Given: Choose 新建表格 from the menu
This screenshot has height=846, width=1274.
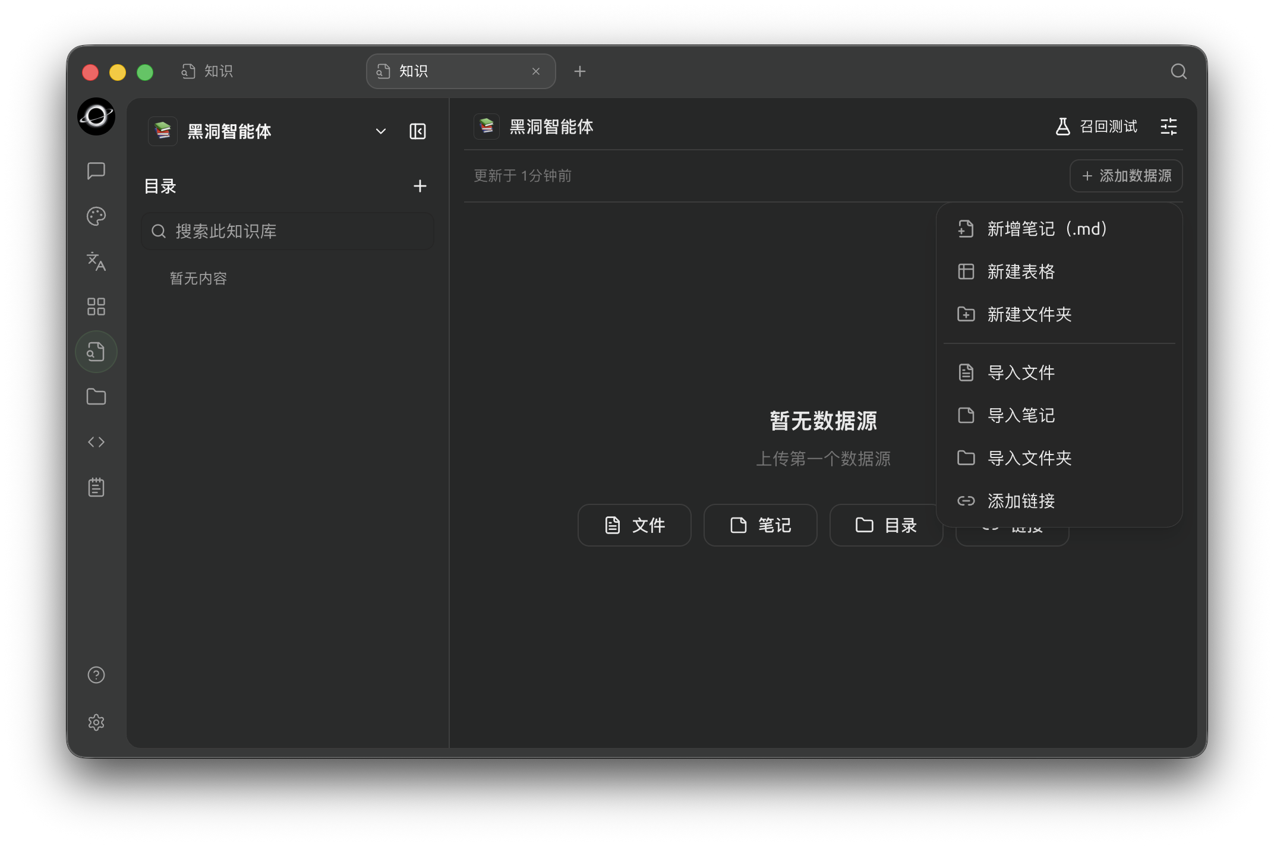Looking at the screenshot, I should pos(1059,272).
